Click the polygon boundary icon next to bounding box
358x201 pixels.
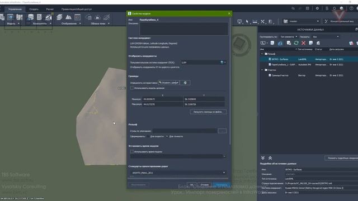(185, 83)
